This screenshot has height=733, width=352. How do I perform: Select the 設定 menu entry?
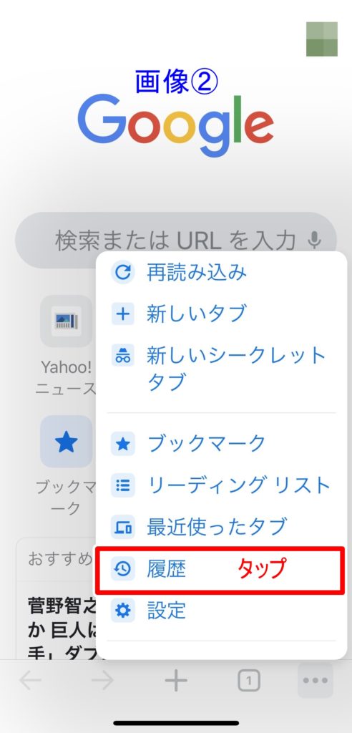tap(220, 611)
